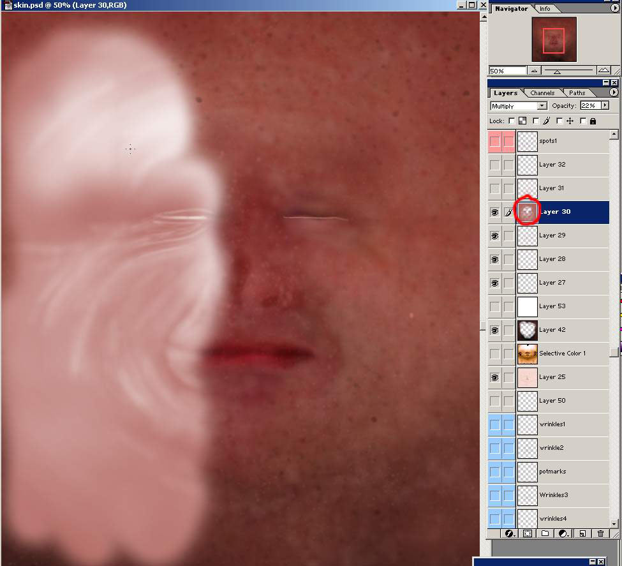This screenshot has height=566, width=622.
Task: Check the lock all checkbox
Action: tap(584, 121)
